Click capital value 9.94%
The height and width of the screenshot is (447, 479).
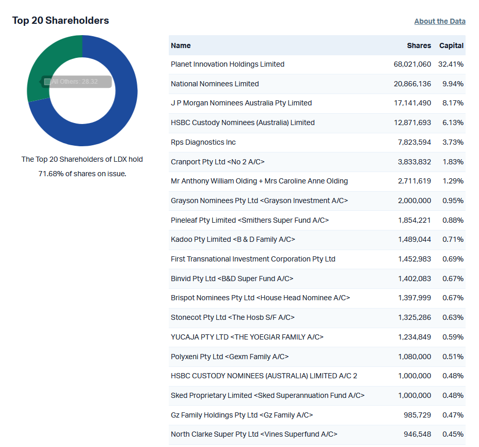click(453, 84)
